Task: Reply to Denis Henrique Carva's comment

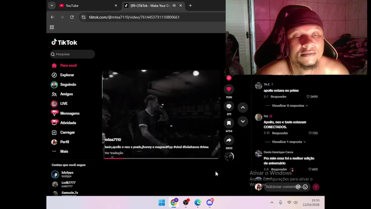Action: tap(279, 169)
